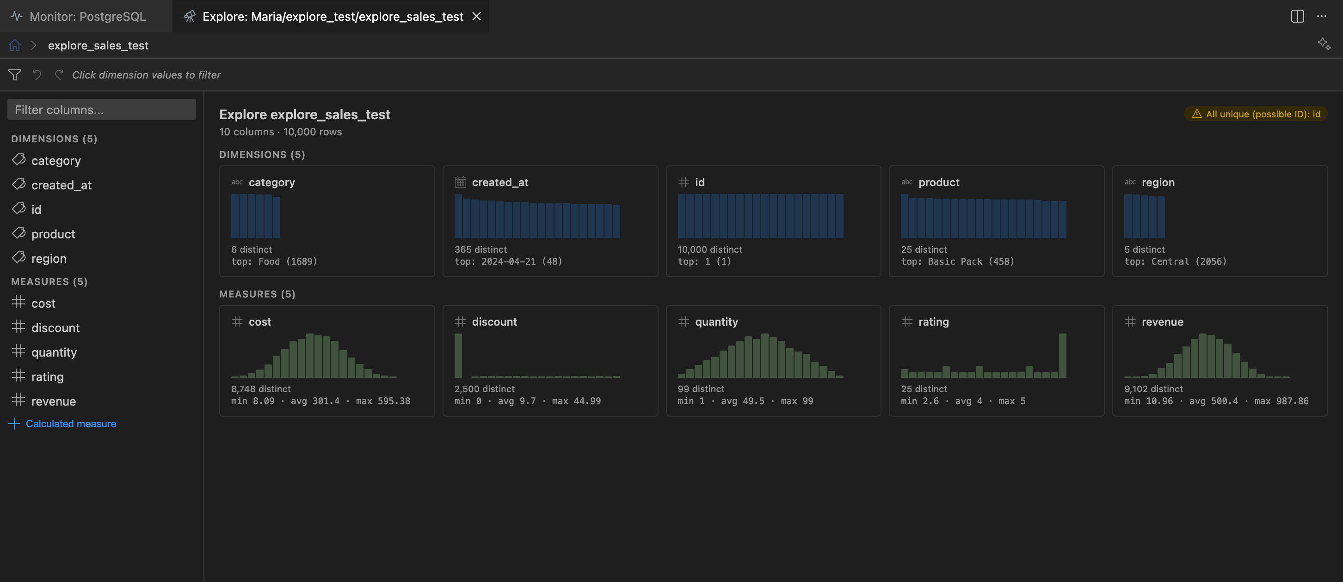Click hash icon on id card
Viewport: 1343px width, 582px height.
click(x=684, y=182)
